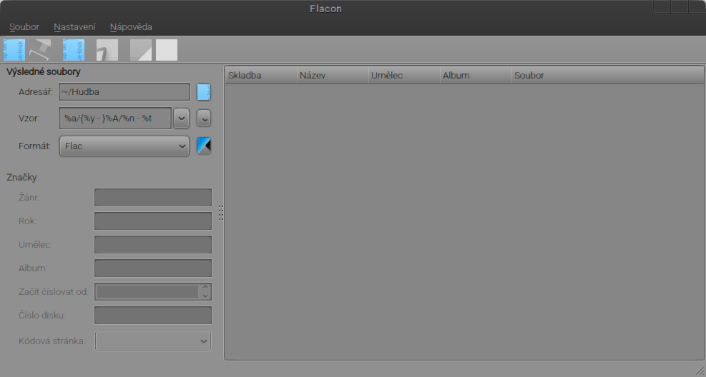706x377 pixels.
Task: Click the Rok input field
Action: point(153,221)
